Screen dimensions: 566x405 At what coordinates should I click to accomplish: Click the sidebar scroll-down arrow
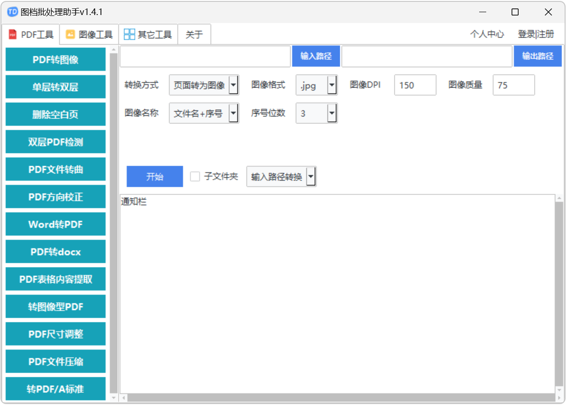pyautogui.click(x=114, y=398)
